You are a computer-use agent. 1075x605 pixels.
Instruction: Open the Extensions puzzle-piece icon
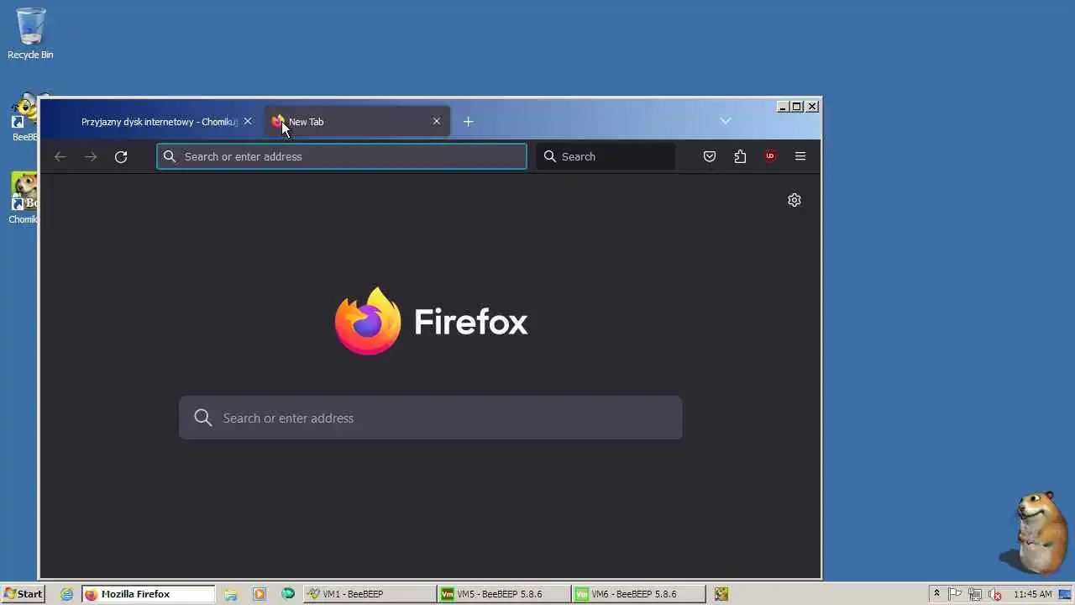pyautogui.click(x=740, y=156)
